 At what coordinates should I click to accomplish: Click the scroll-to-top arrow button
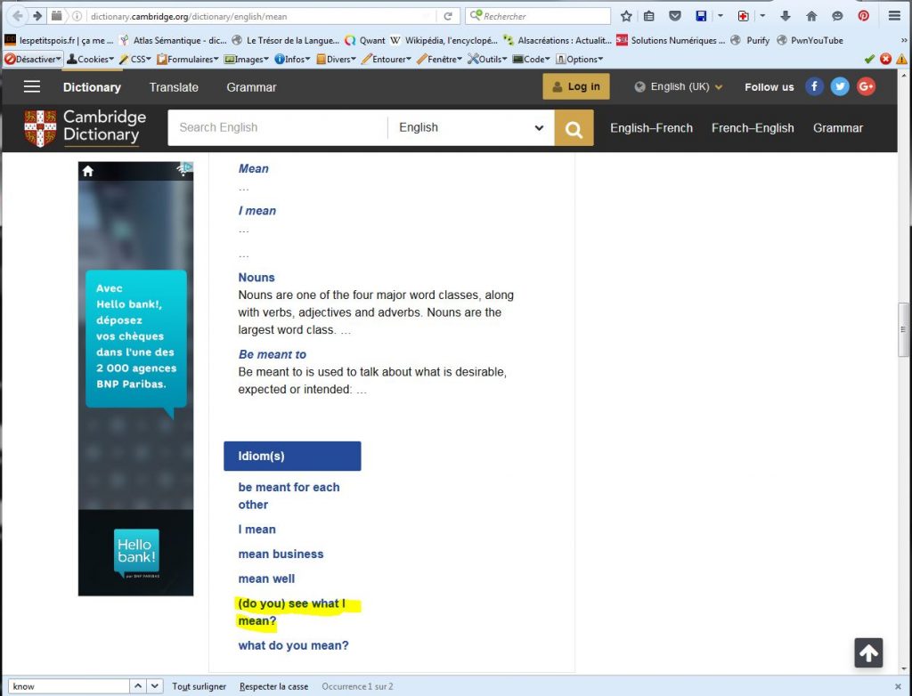coord(868,653)
